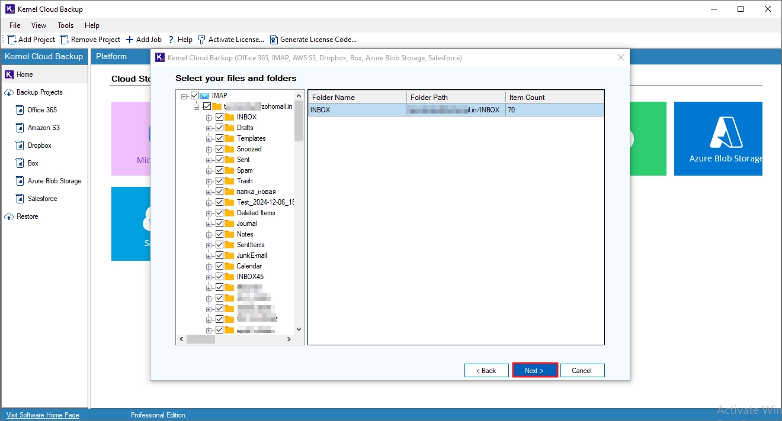Viewport: 782px width, 421px height.
Task: Click item count value 70
Action: pos(512,110)
